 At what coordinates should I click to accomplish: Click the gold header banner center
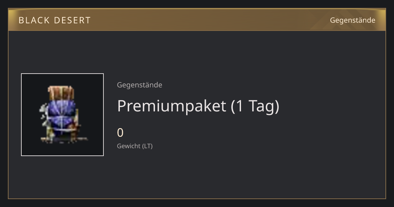pyautogui.click(x=197, y=20)
